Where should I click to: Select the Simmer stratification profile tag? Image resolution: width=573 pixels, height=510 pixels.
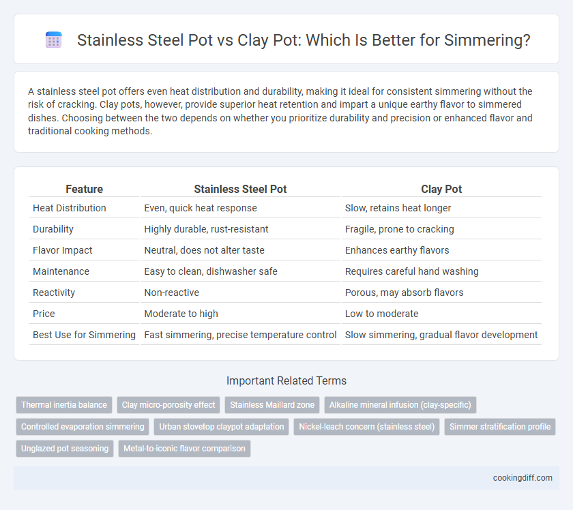tap(500, 427)
